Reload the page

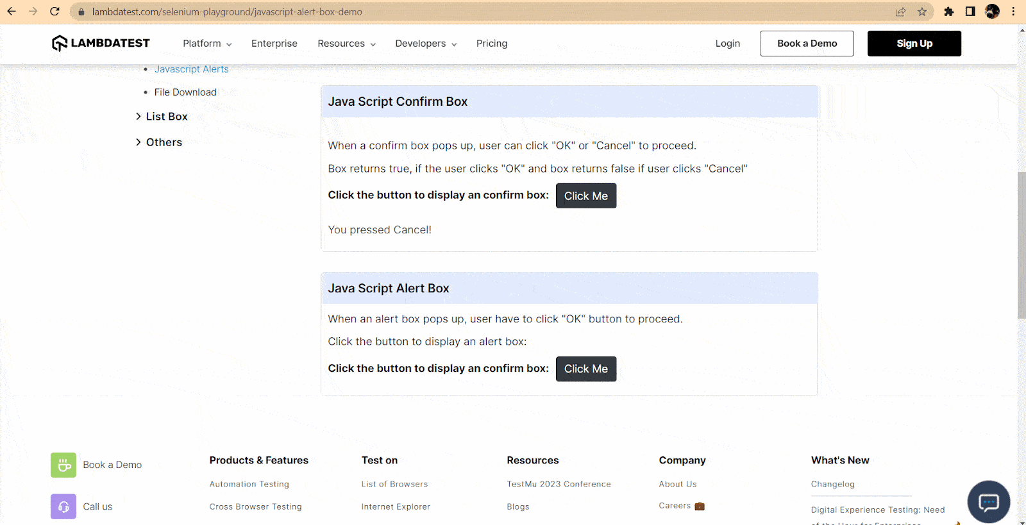click(x=55, y=12)
